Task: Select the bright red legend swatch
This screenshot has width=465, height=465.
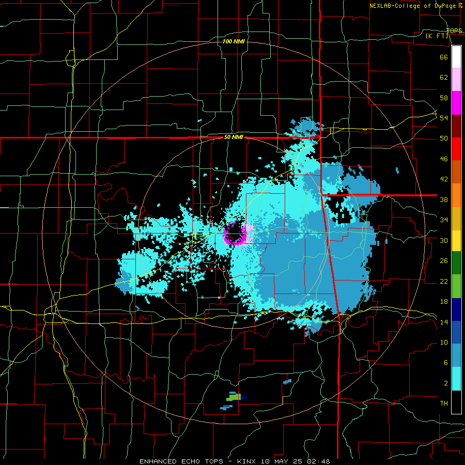Action: 456,149
